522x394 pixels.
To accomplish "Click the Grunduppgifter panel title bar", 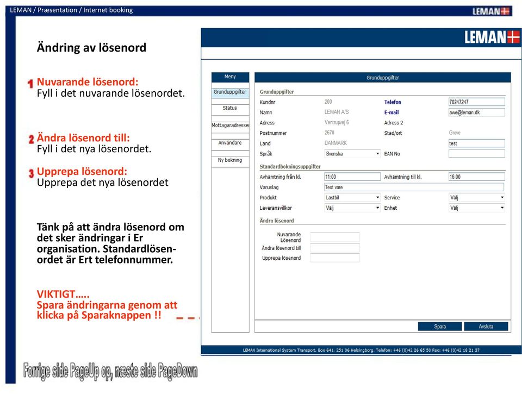I will (x=382, y=78).
